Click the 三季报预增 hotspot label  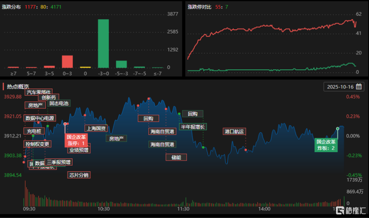click(x=58, y=162)
